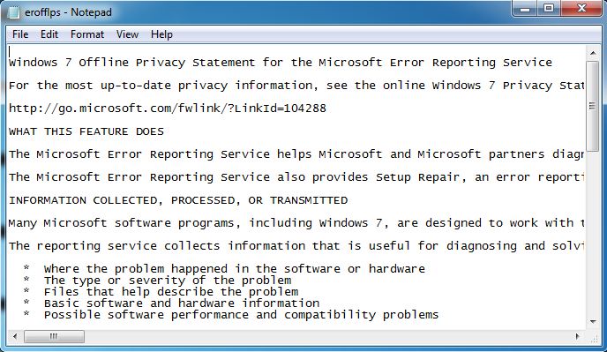This screenshot has width=607, height=352.
Task: Click the horizontal scrollbar left arrow
Action: (x=15, y=336)
